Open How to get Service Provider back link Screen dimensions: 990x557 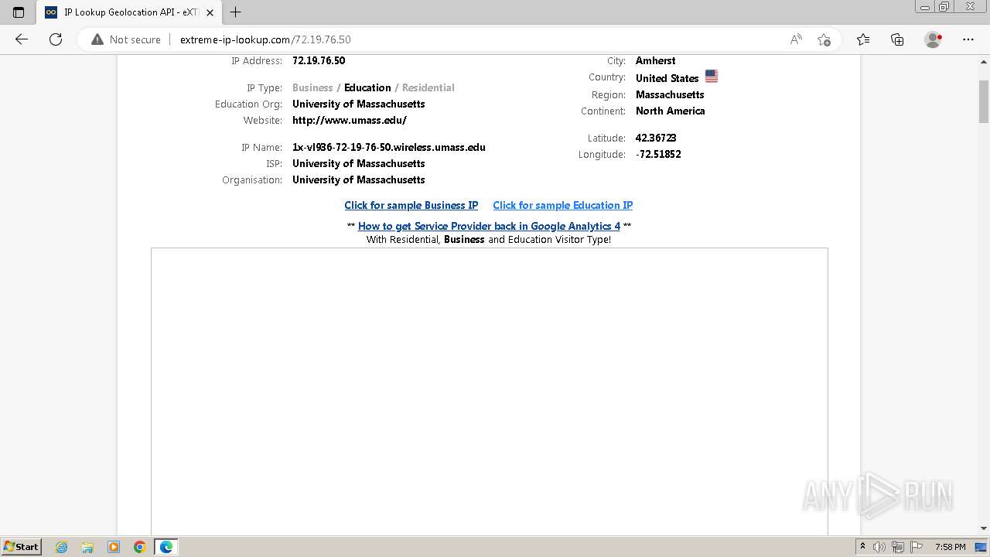(489, 226)
